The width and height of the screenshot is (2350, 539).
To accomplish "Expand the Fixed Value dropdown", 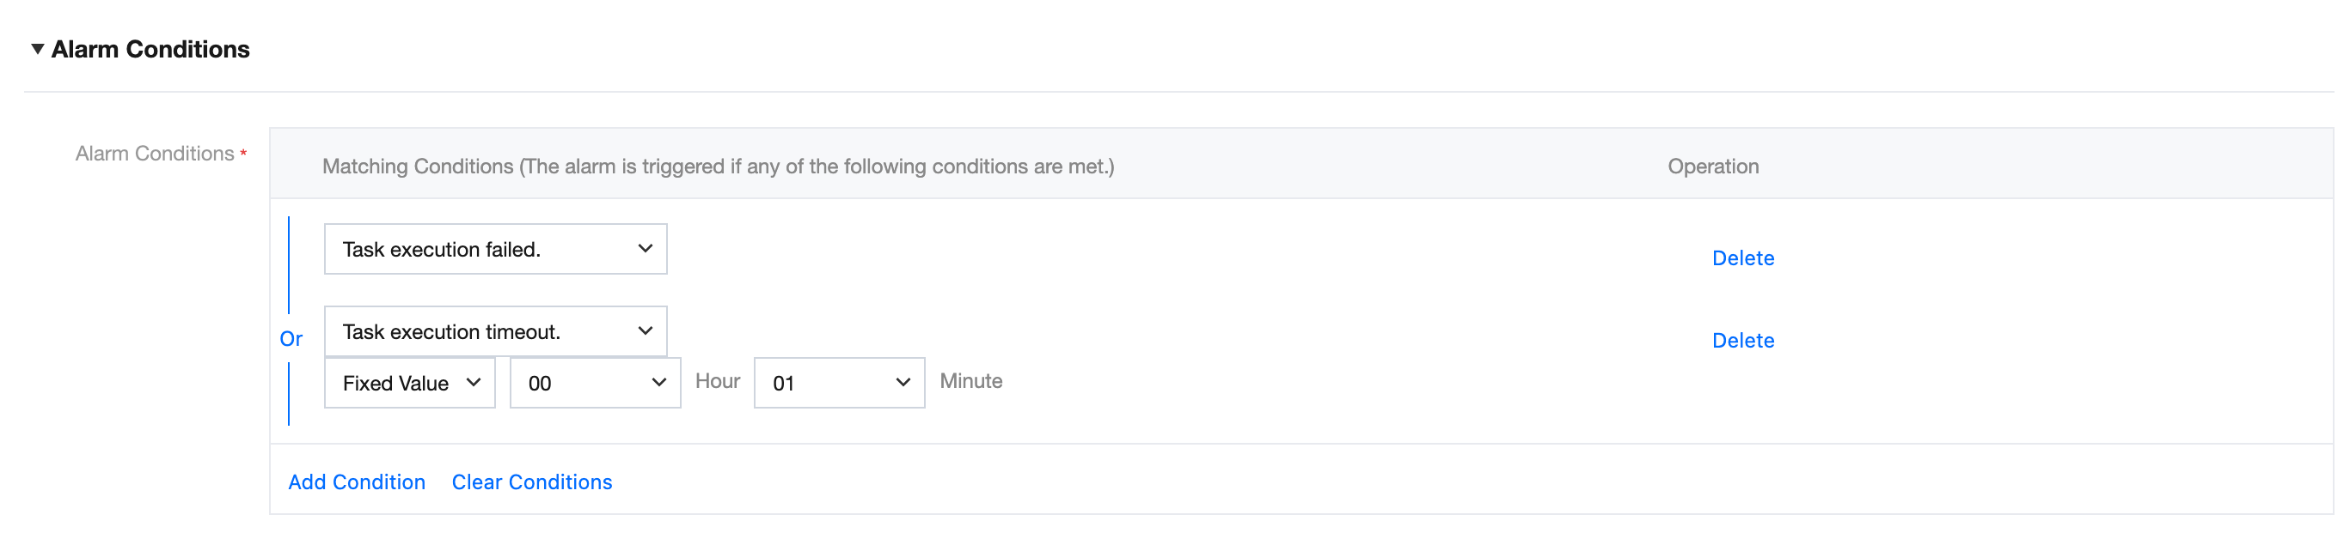I will pyautogui.click(x=408, y=384).
